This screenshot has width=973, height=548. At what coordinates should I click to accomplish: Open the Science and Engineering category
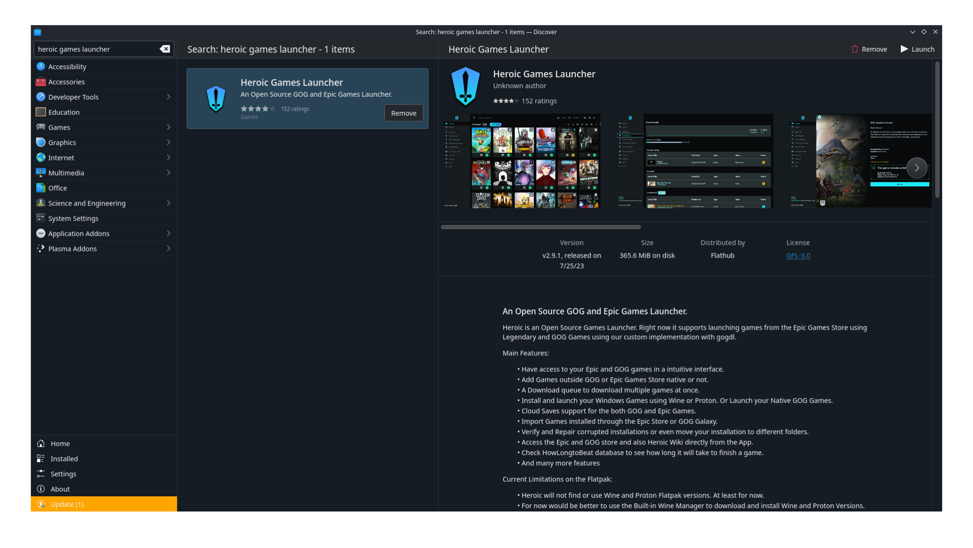87,203
